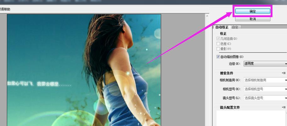Open the 边缘 edge dropdown showing 透明度
Image resolution: width=287 pixels, height=126 pixels.
tap(265, 64)
